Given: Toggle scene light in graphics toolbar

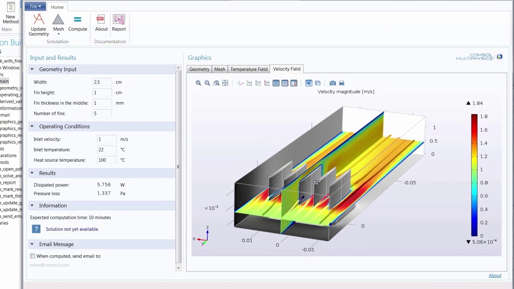Looking at the screenshot, I should 308,83.
